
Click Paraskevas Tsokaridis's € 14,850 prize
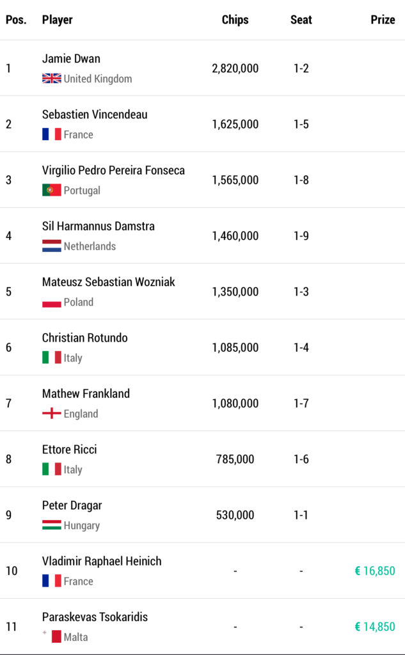(x=374, y=627)
